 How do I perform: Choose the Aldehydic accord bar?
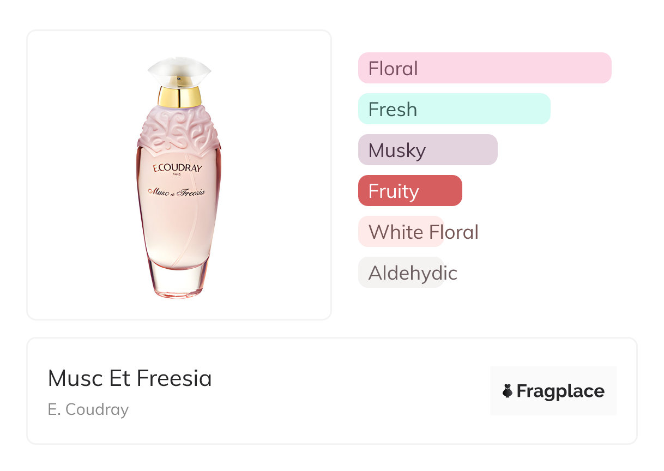401,273
